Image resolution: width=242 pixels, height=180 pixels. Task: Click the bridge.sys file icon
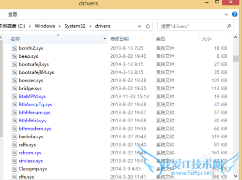(14, 88)
